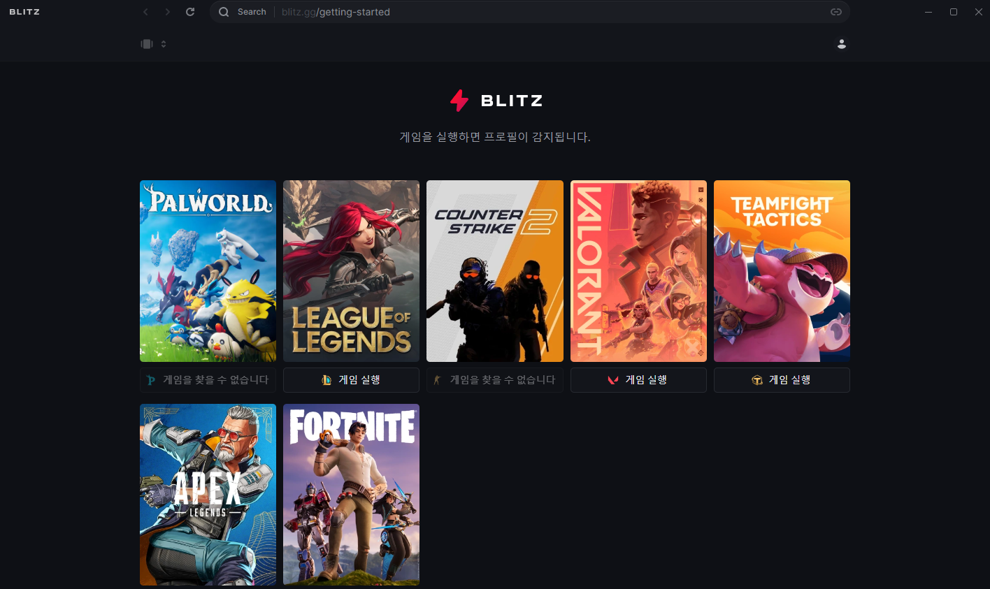Image resolution: width=990 pixels, height=589 pixels.
Task: Minimize the Blitz window
Action: 928,12
